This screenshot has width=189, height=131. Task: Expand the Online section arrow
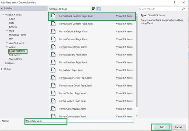click(2, 69)
